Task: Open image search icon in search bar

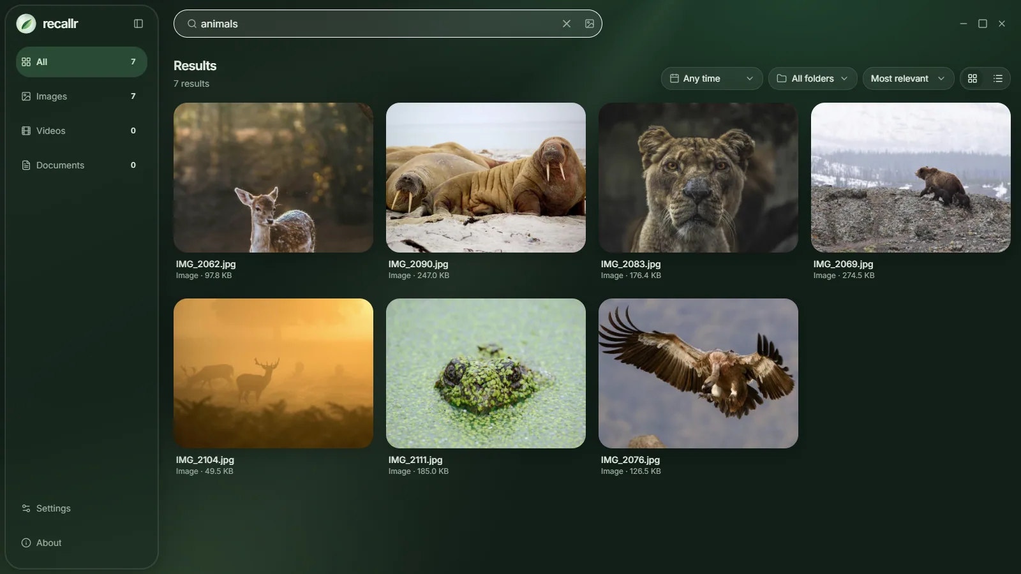Action: [x=590, y=24]
